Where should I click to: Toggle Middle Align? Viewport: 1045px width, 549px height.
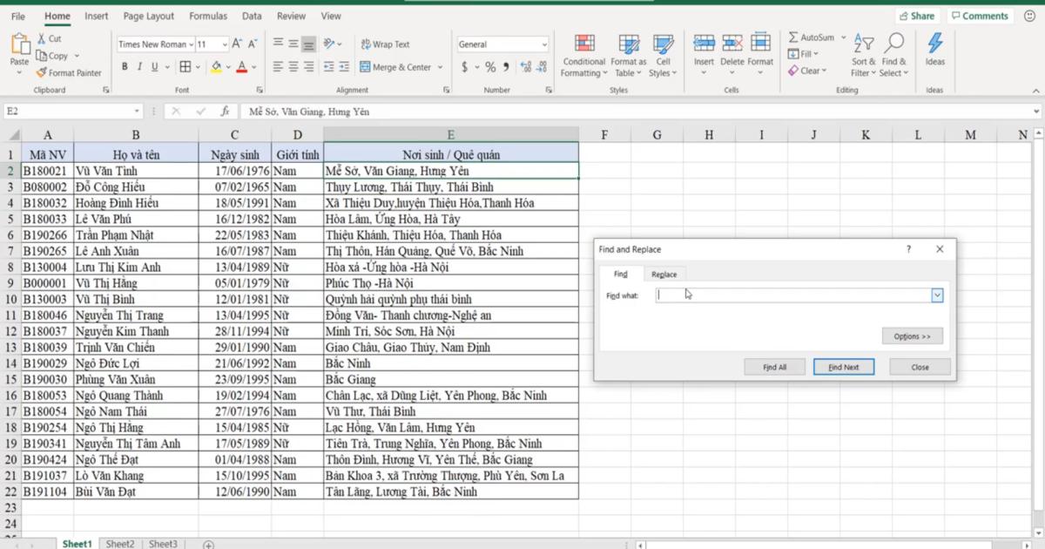coord(293,44)
